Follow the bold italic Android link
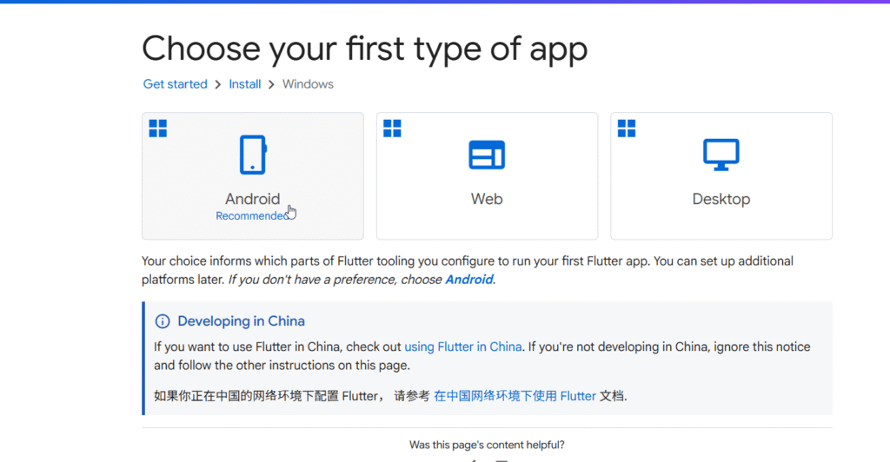Screen dimensions: 890x462 coord(468,280)
